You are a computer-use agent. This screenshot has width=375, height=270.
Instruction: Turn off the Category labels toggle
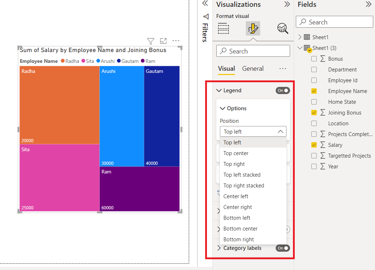pyautogui.click(x=283, y=248)
